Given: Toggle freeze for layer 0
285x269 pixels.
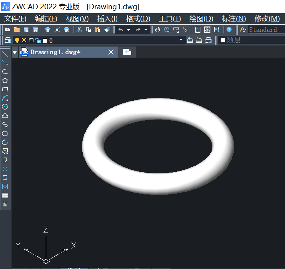Looking at the screenshot, I should [x=24, y=40].
